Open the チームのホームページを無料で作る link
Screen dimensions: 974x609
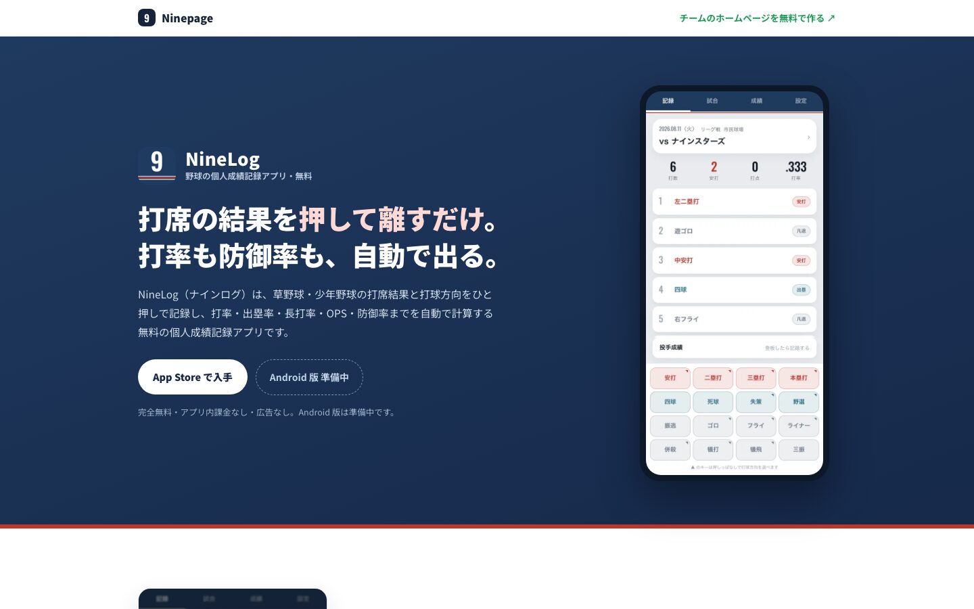point(758,18)
